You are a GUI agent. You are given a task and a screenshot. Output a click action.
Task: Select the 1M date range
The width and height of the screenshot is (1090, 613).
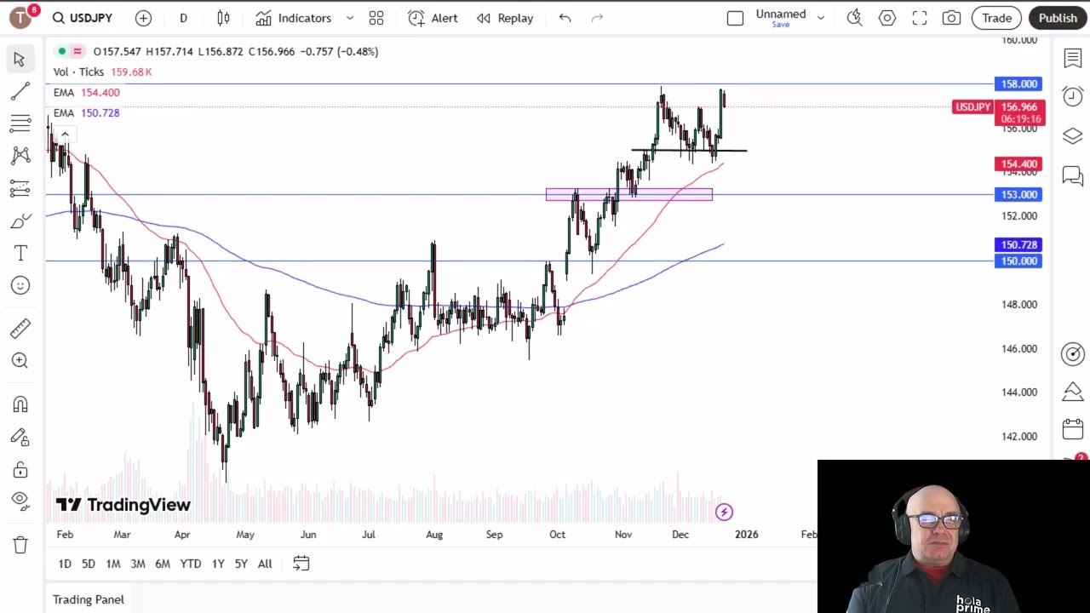(112, 564)
